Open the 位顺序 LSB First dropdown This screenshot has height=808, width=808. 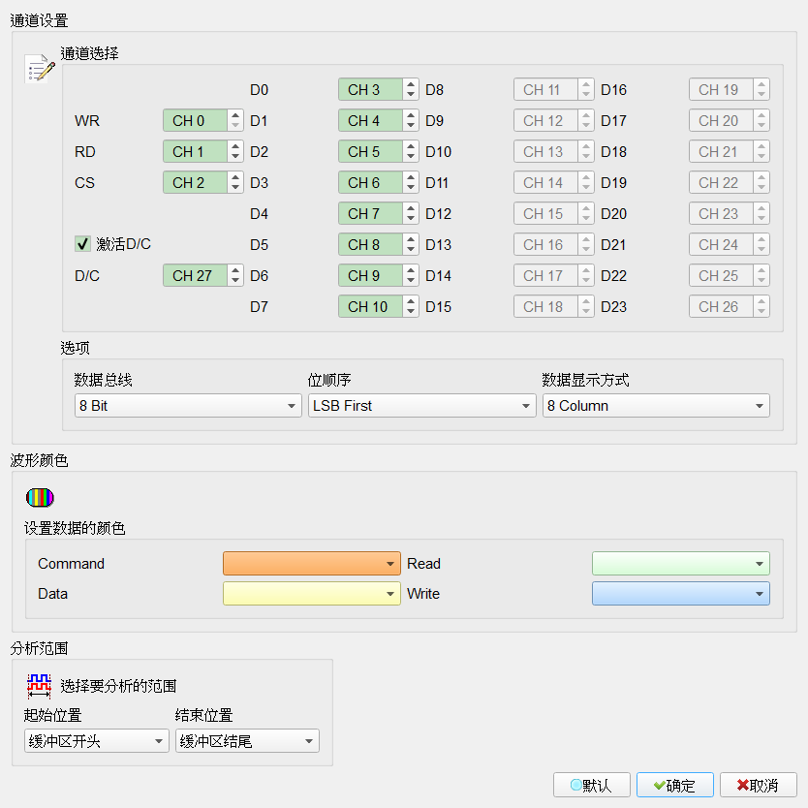click(x=421, y=406)
